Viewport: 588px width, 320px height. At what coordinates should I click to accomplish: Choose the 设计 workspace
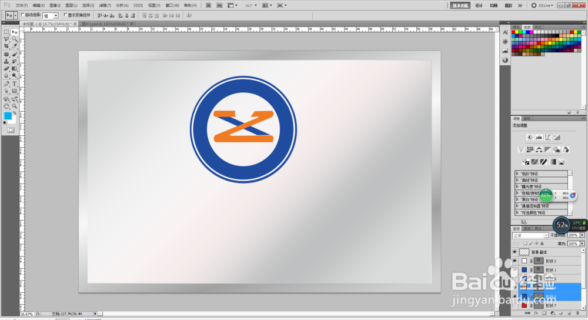[479, 6]
